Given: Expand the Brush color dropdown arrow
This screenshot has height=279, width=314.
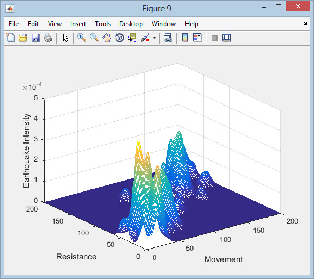Looking at the screenshot, I should (x=154, y=38).
